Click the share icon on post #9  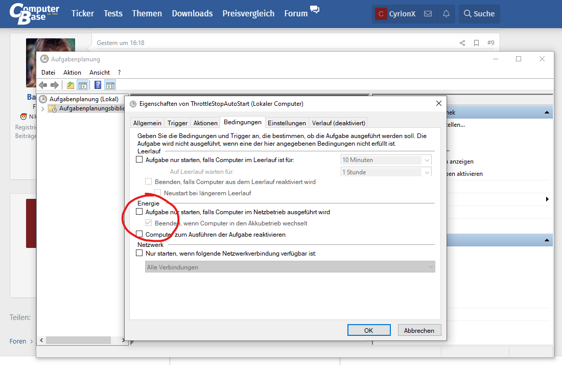[x=462, y=43]
